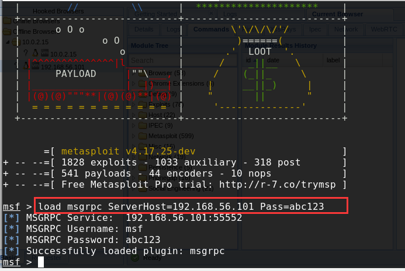Click the terminal cursor at the last msf prompt
Screen dimensions: 405x271
click(x=41, y=262)
